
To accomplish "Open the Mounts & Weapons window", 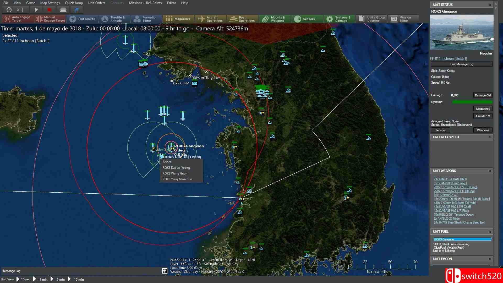I will 274,19.
